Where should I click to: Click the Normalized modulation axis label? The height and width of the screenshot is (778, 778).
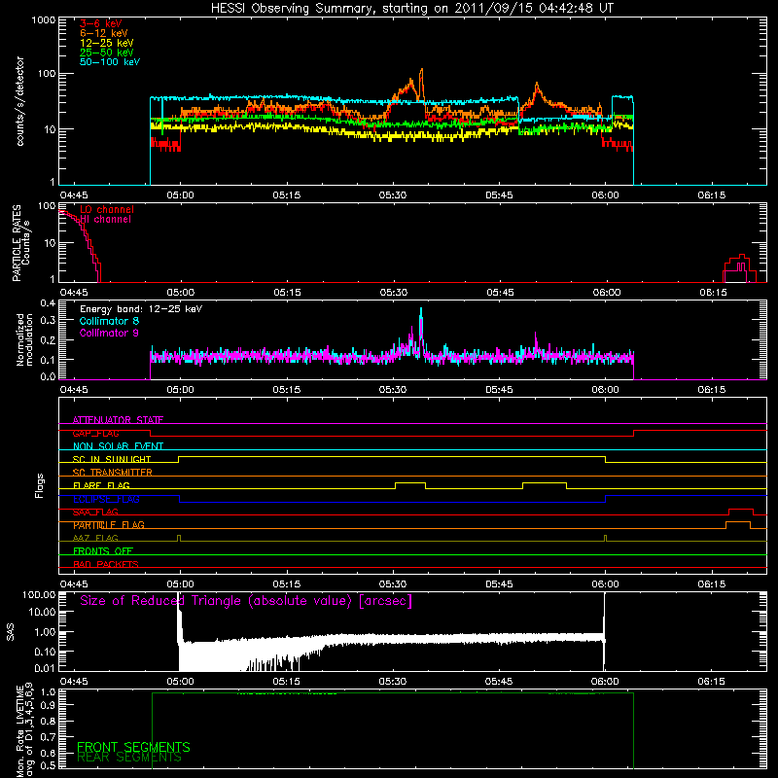pyautogui.click(x=25, y=339)
